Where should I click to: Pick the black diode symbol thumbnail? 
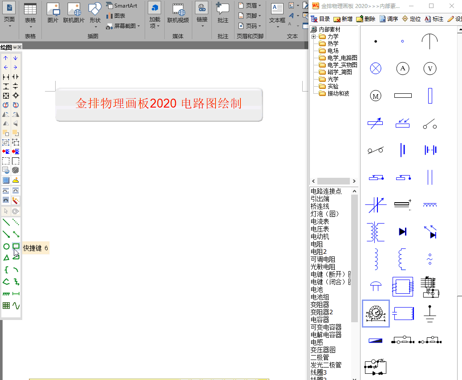tap(403, 232)
